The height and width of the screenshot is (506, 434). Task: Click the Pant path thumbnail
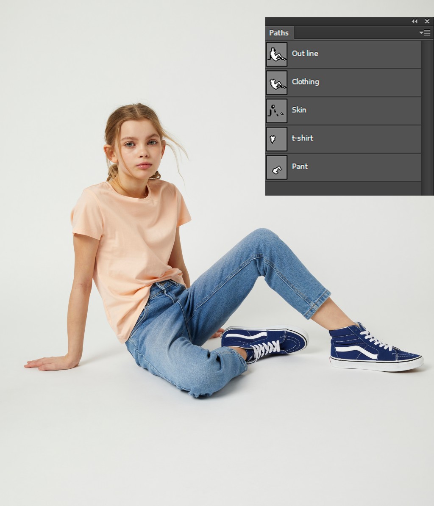click(277, 168)
